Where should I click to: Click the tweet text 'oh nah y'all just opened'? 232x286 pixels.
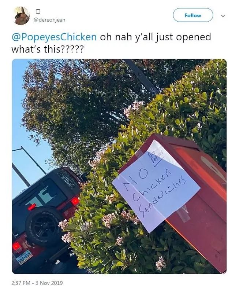(156, 37)
